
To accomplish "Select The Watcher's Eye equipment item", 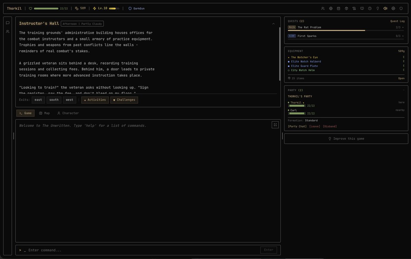I will point(304,57).
